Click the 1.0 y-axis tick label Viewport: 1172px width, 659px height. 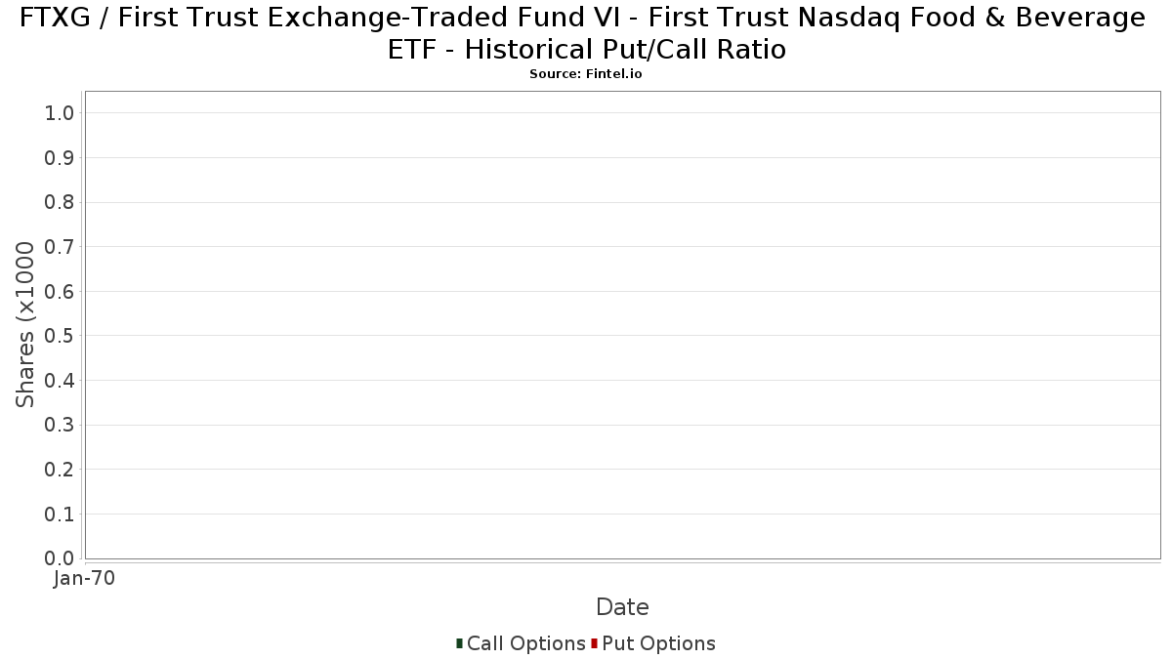coord(60,113)
